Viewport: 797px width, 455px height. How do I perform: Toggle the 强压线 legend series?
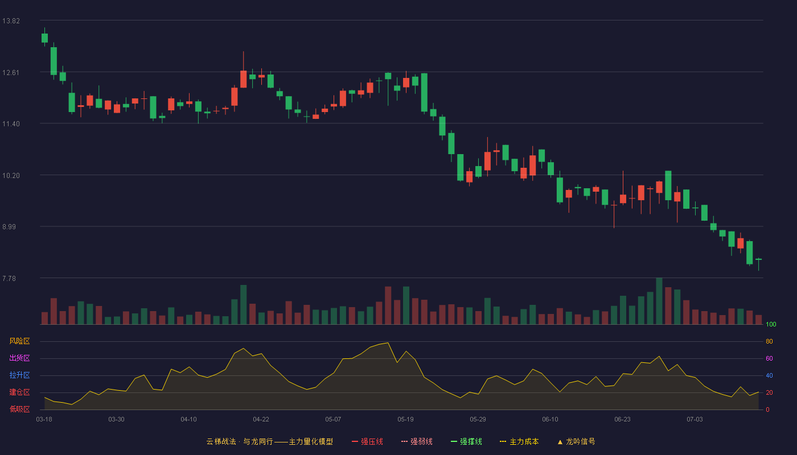[x=367, y=441]
